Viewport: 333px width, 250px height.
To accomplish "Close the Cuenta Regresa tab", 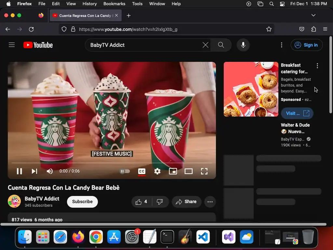I will point(116,15).
